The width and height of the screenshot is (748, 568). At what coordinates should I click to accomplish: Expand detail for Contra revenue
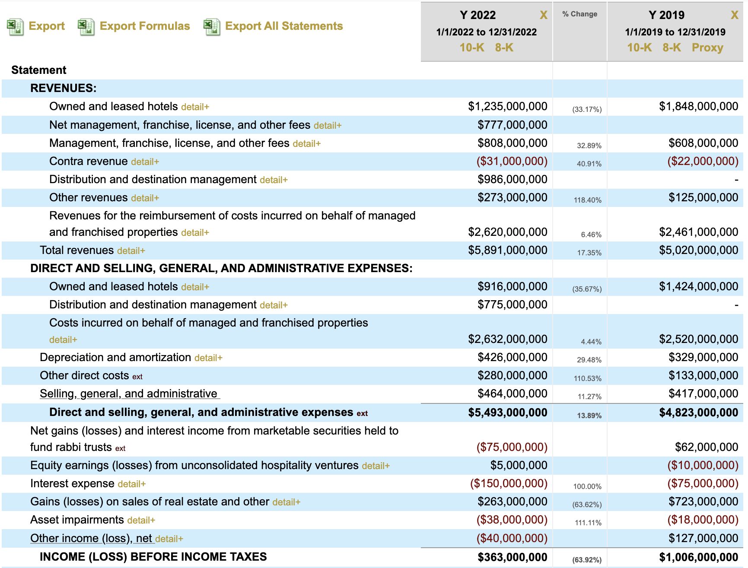(145, 162)
